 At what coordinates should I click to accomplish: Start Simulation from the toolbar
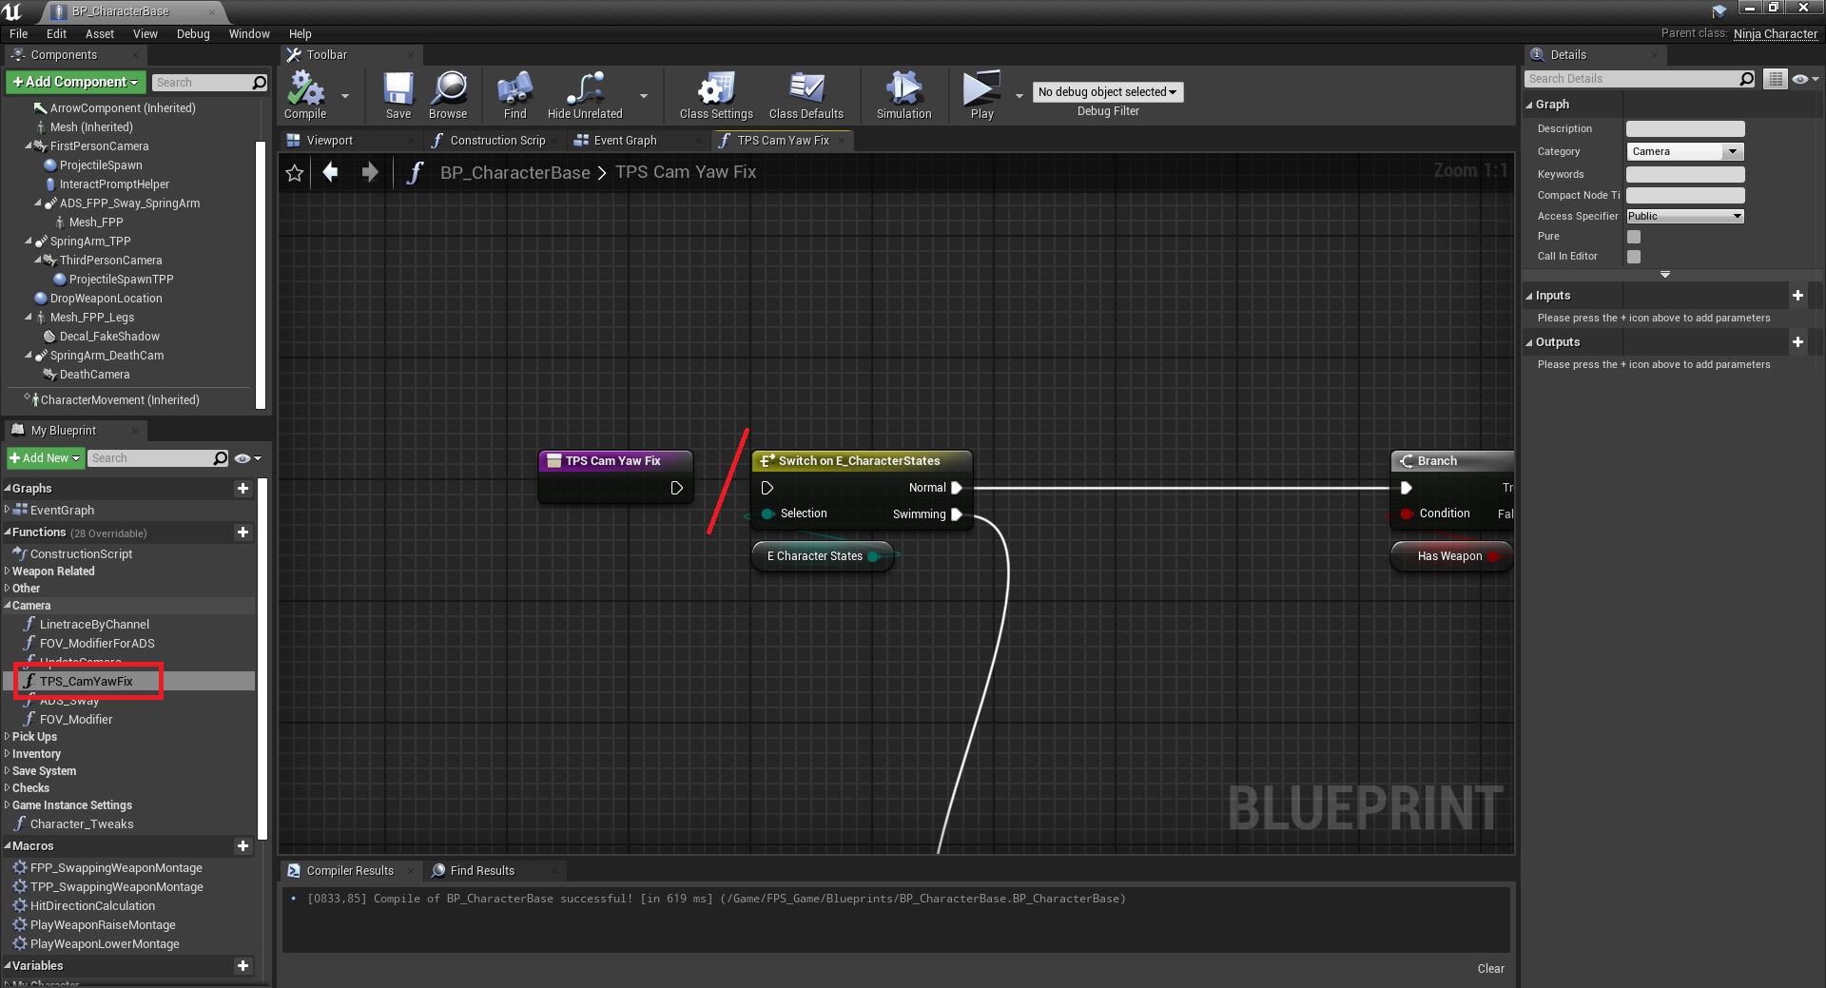(x=903, y=90)
